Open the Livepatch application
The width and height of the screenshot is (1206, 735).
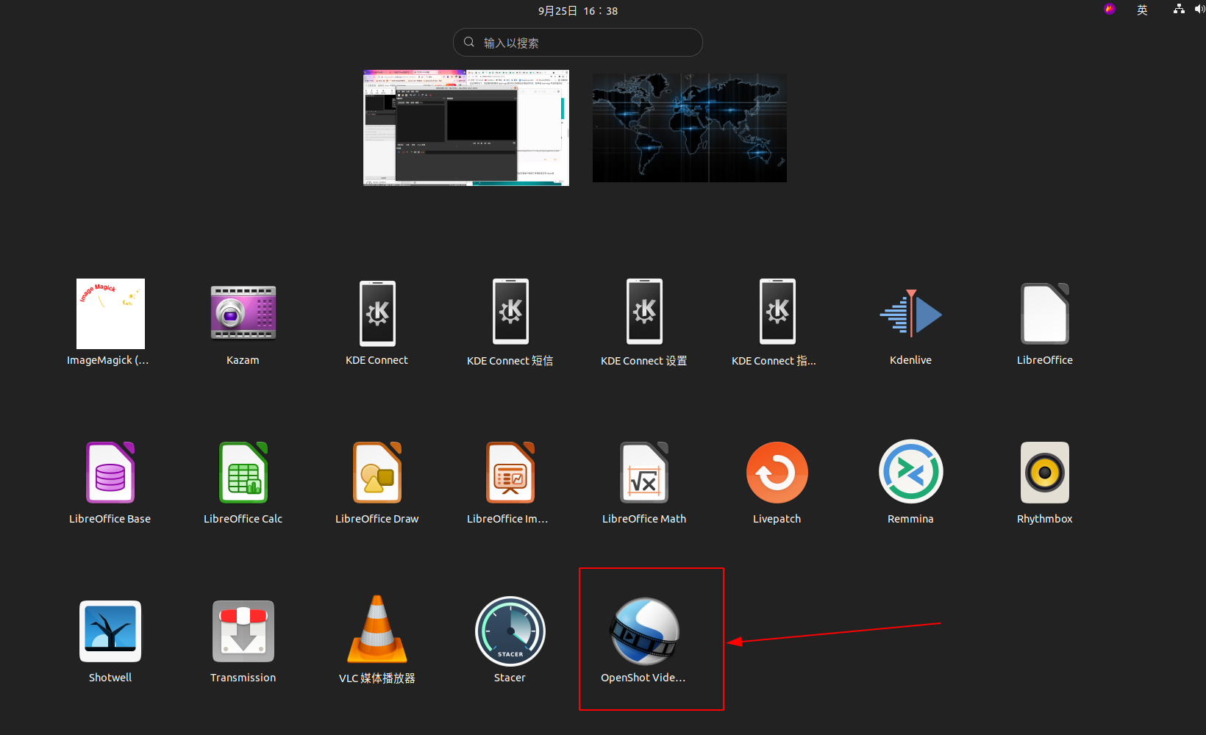pyautogui.click(x=777, y=473)
